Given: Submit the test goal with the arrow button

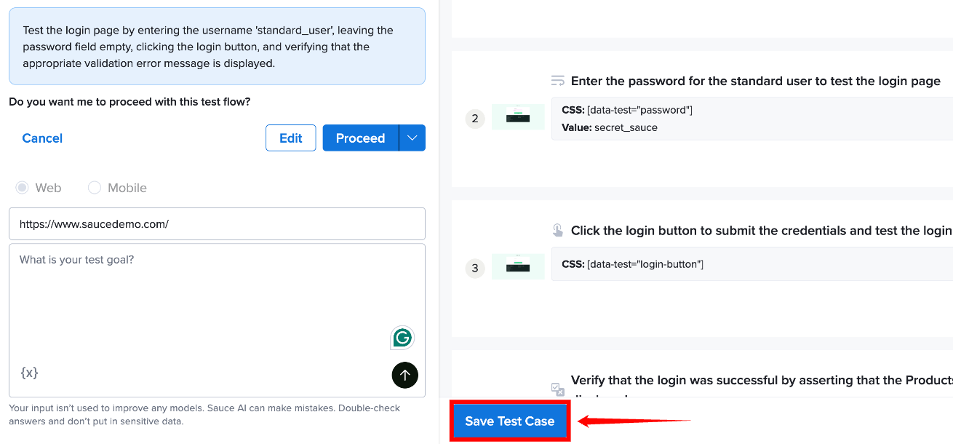Looking at the screenshot, I should pyautogui.click(x=405, y=375).
